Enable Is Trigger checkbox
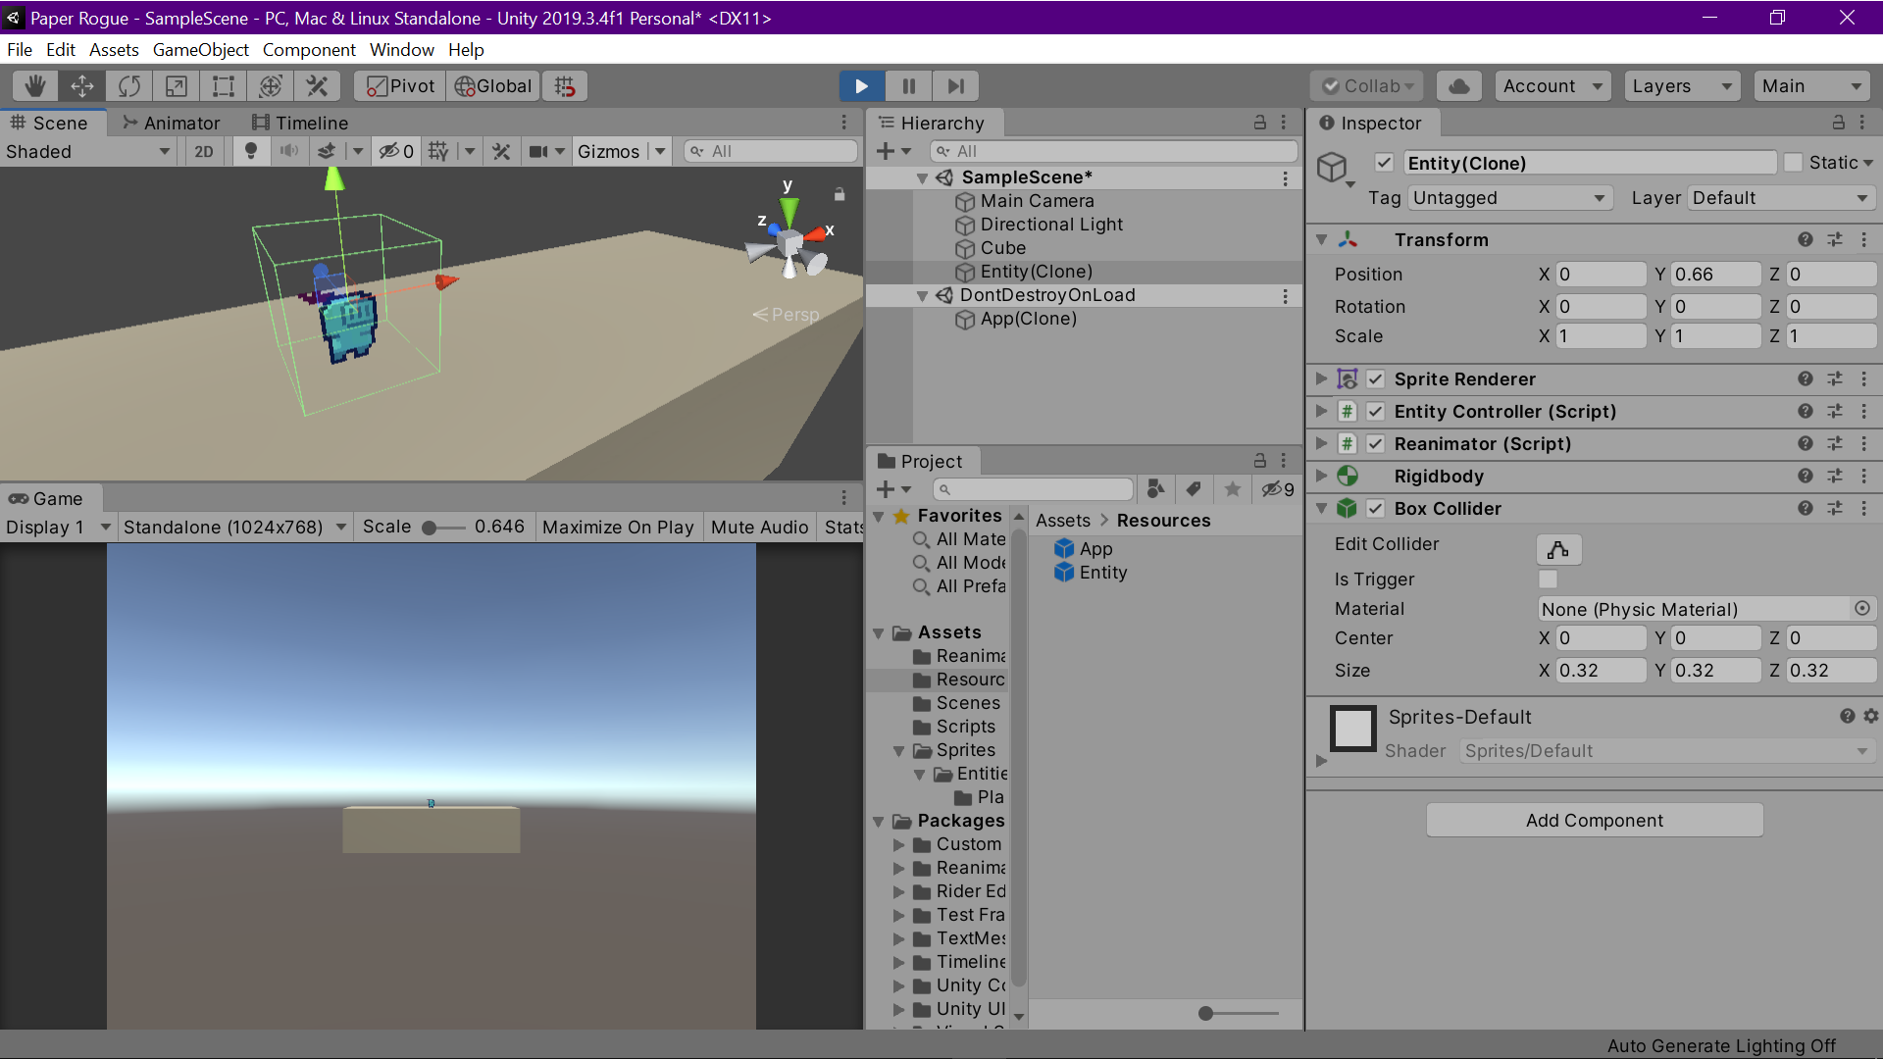 [1548, 580]
